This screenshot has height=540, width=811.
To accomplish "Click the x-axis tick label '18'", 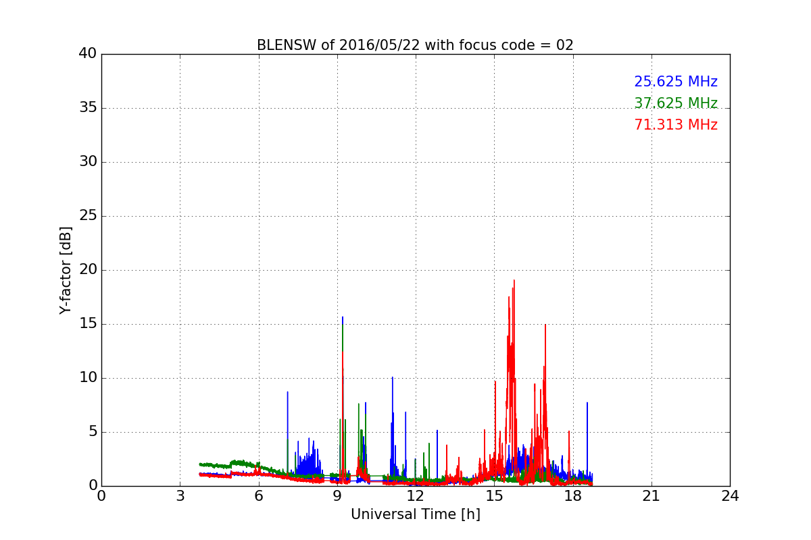I will pyautogui.click(x=573, y=496).
